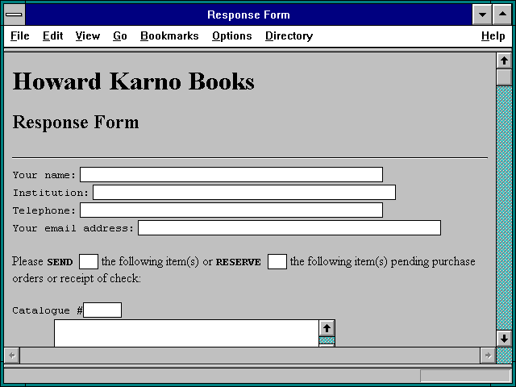
Task: Open the Directory menu
Action: pos(289,35)
